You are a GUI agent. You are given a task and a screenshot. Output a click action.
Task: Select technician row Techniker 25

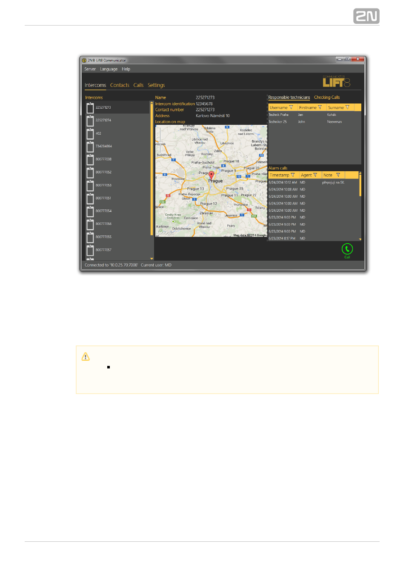pyautogui.click(x=315, y=122)
